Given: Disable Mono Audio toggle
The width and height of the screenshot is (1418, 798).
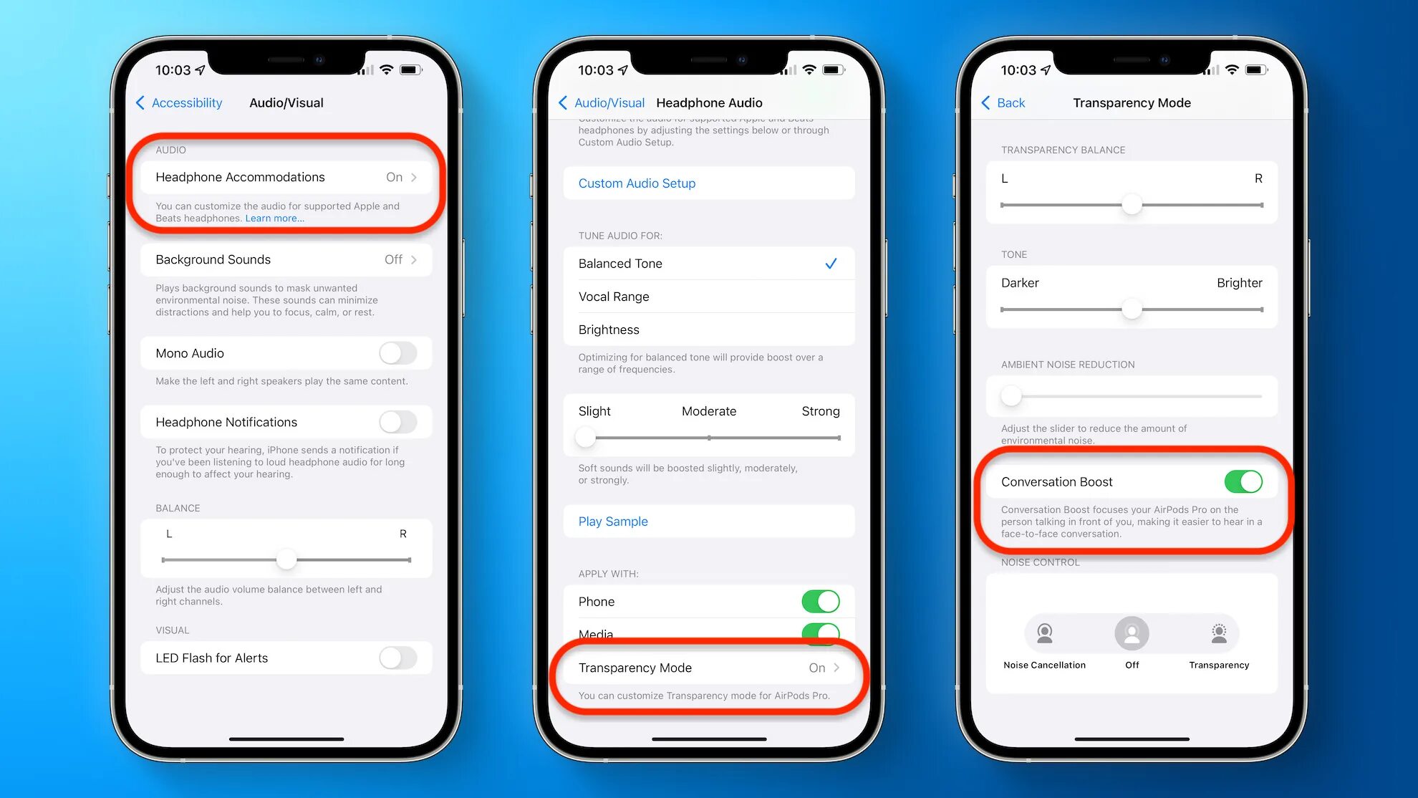Looking at the screenshot, I should 398,351.
